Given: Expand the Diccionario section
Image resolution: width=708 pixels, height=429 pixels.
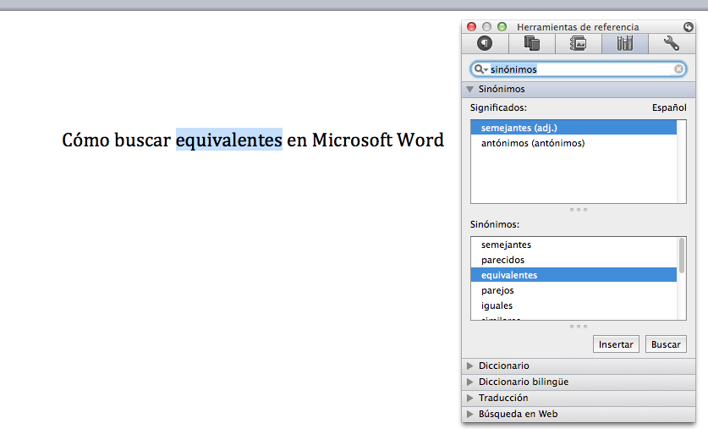Looking at the screenshot, I should [469, 366].
